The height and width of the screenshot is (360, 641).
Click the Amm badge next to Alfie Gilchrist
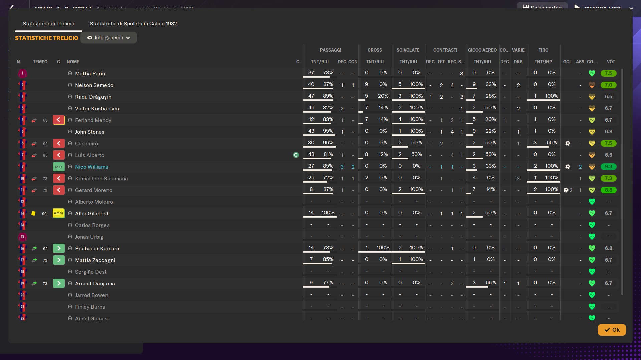59,213
